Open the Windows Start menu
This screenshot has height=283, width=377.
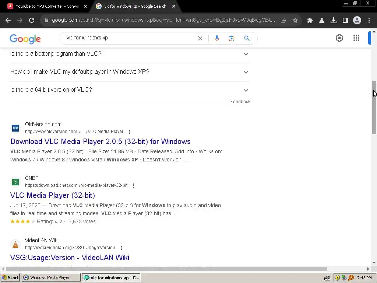[10, 277]
